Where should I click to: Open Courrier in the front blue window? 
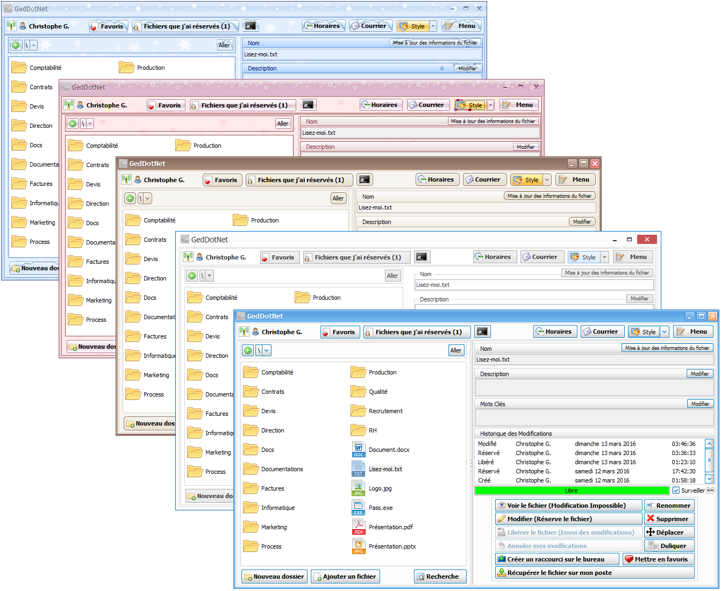pos(603,332)
